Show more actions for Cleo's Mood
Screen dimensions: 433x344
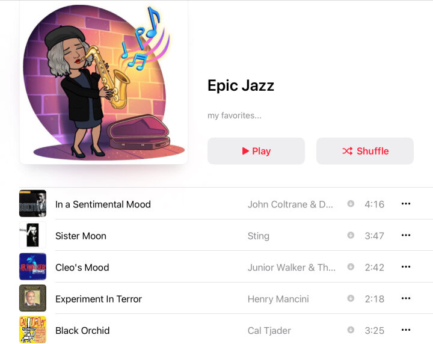[x=406, y=266]
